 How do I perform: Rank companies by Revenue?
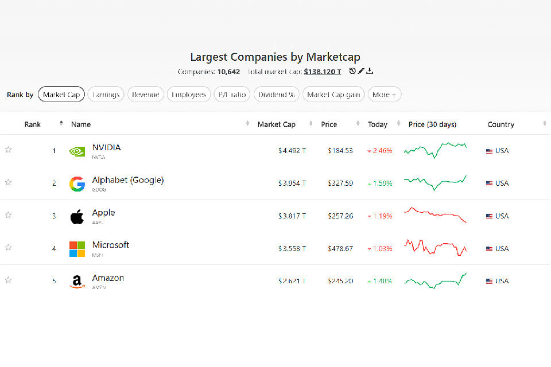pyautogui.click(x=146, y=95)
